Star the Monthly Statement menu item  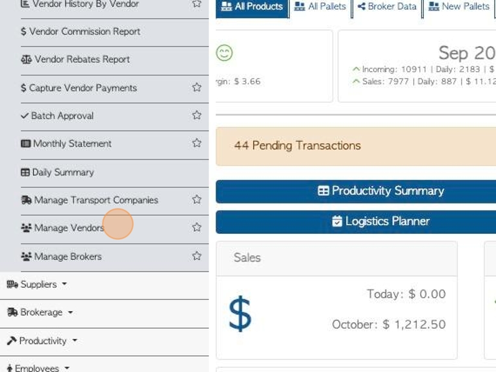point(197,143)
